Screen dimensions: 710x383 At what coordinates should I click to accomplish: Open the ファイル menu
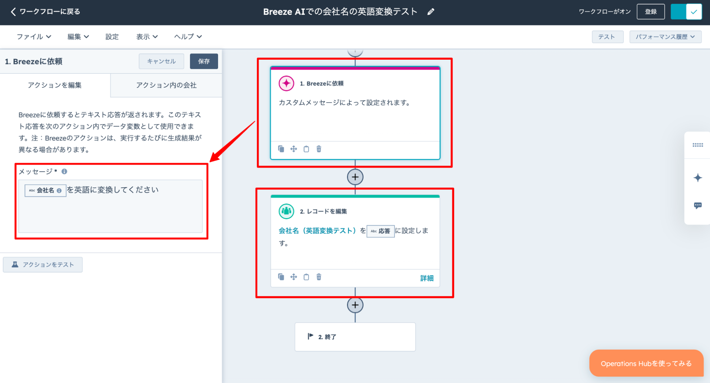[x=34, y=37]
